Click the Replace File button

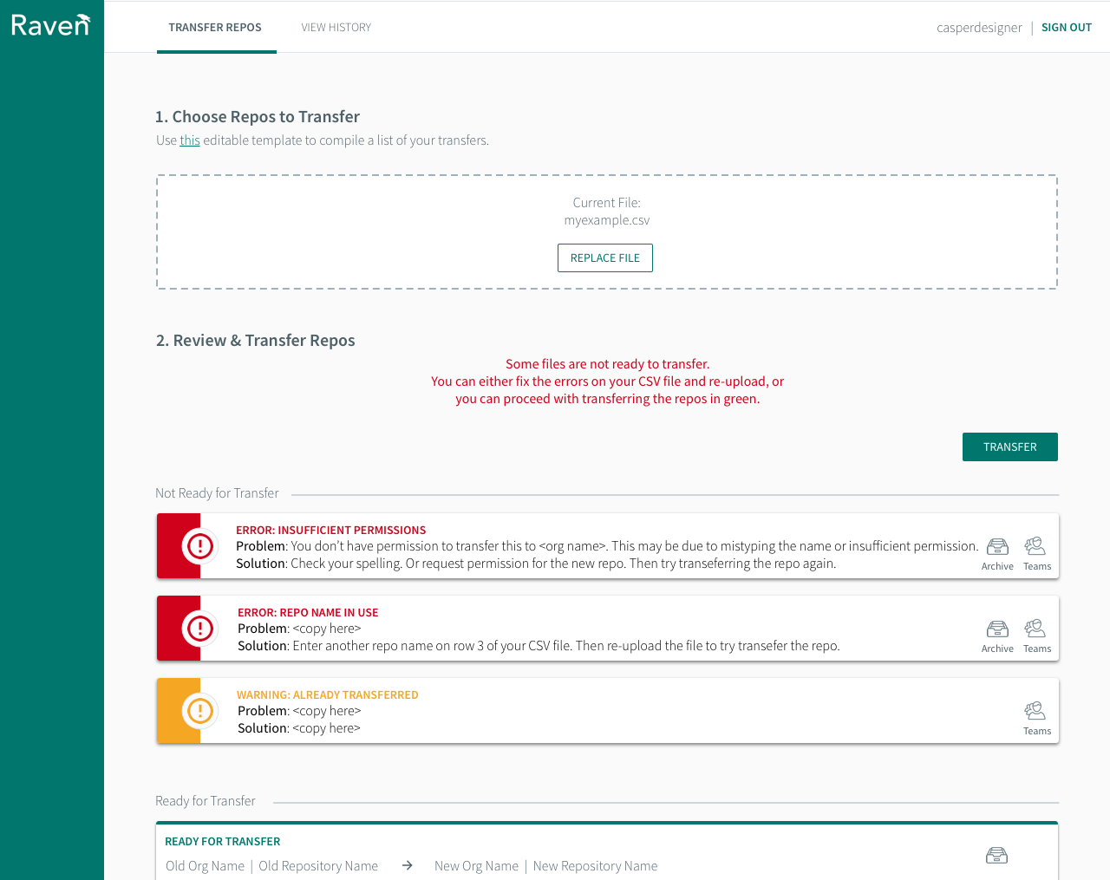pyautogui.click(x=605, y=258)
